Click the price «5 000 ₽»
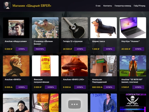The image size is (149, 112). coord(9,49)
